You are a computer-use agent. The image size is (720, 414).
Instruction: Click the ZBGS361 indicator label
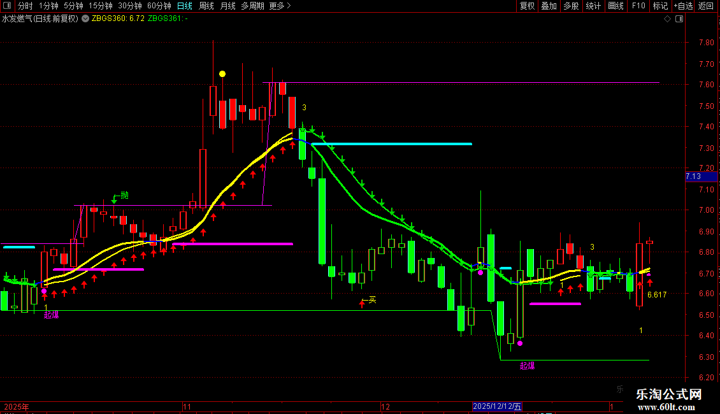point(168,18)
